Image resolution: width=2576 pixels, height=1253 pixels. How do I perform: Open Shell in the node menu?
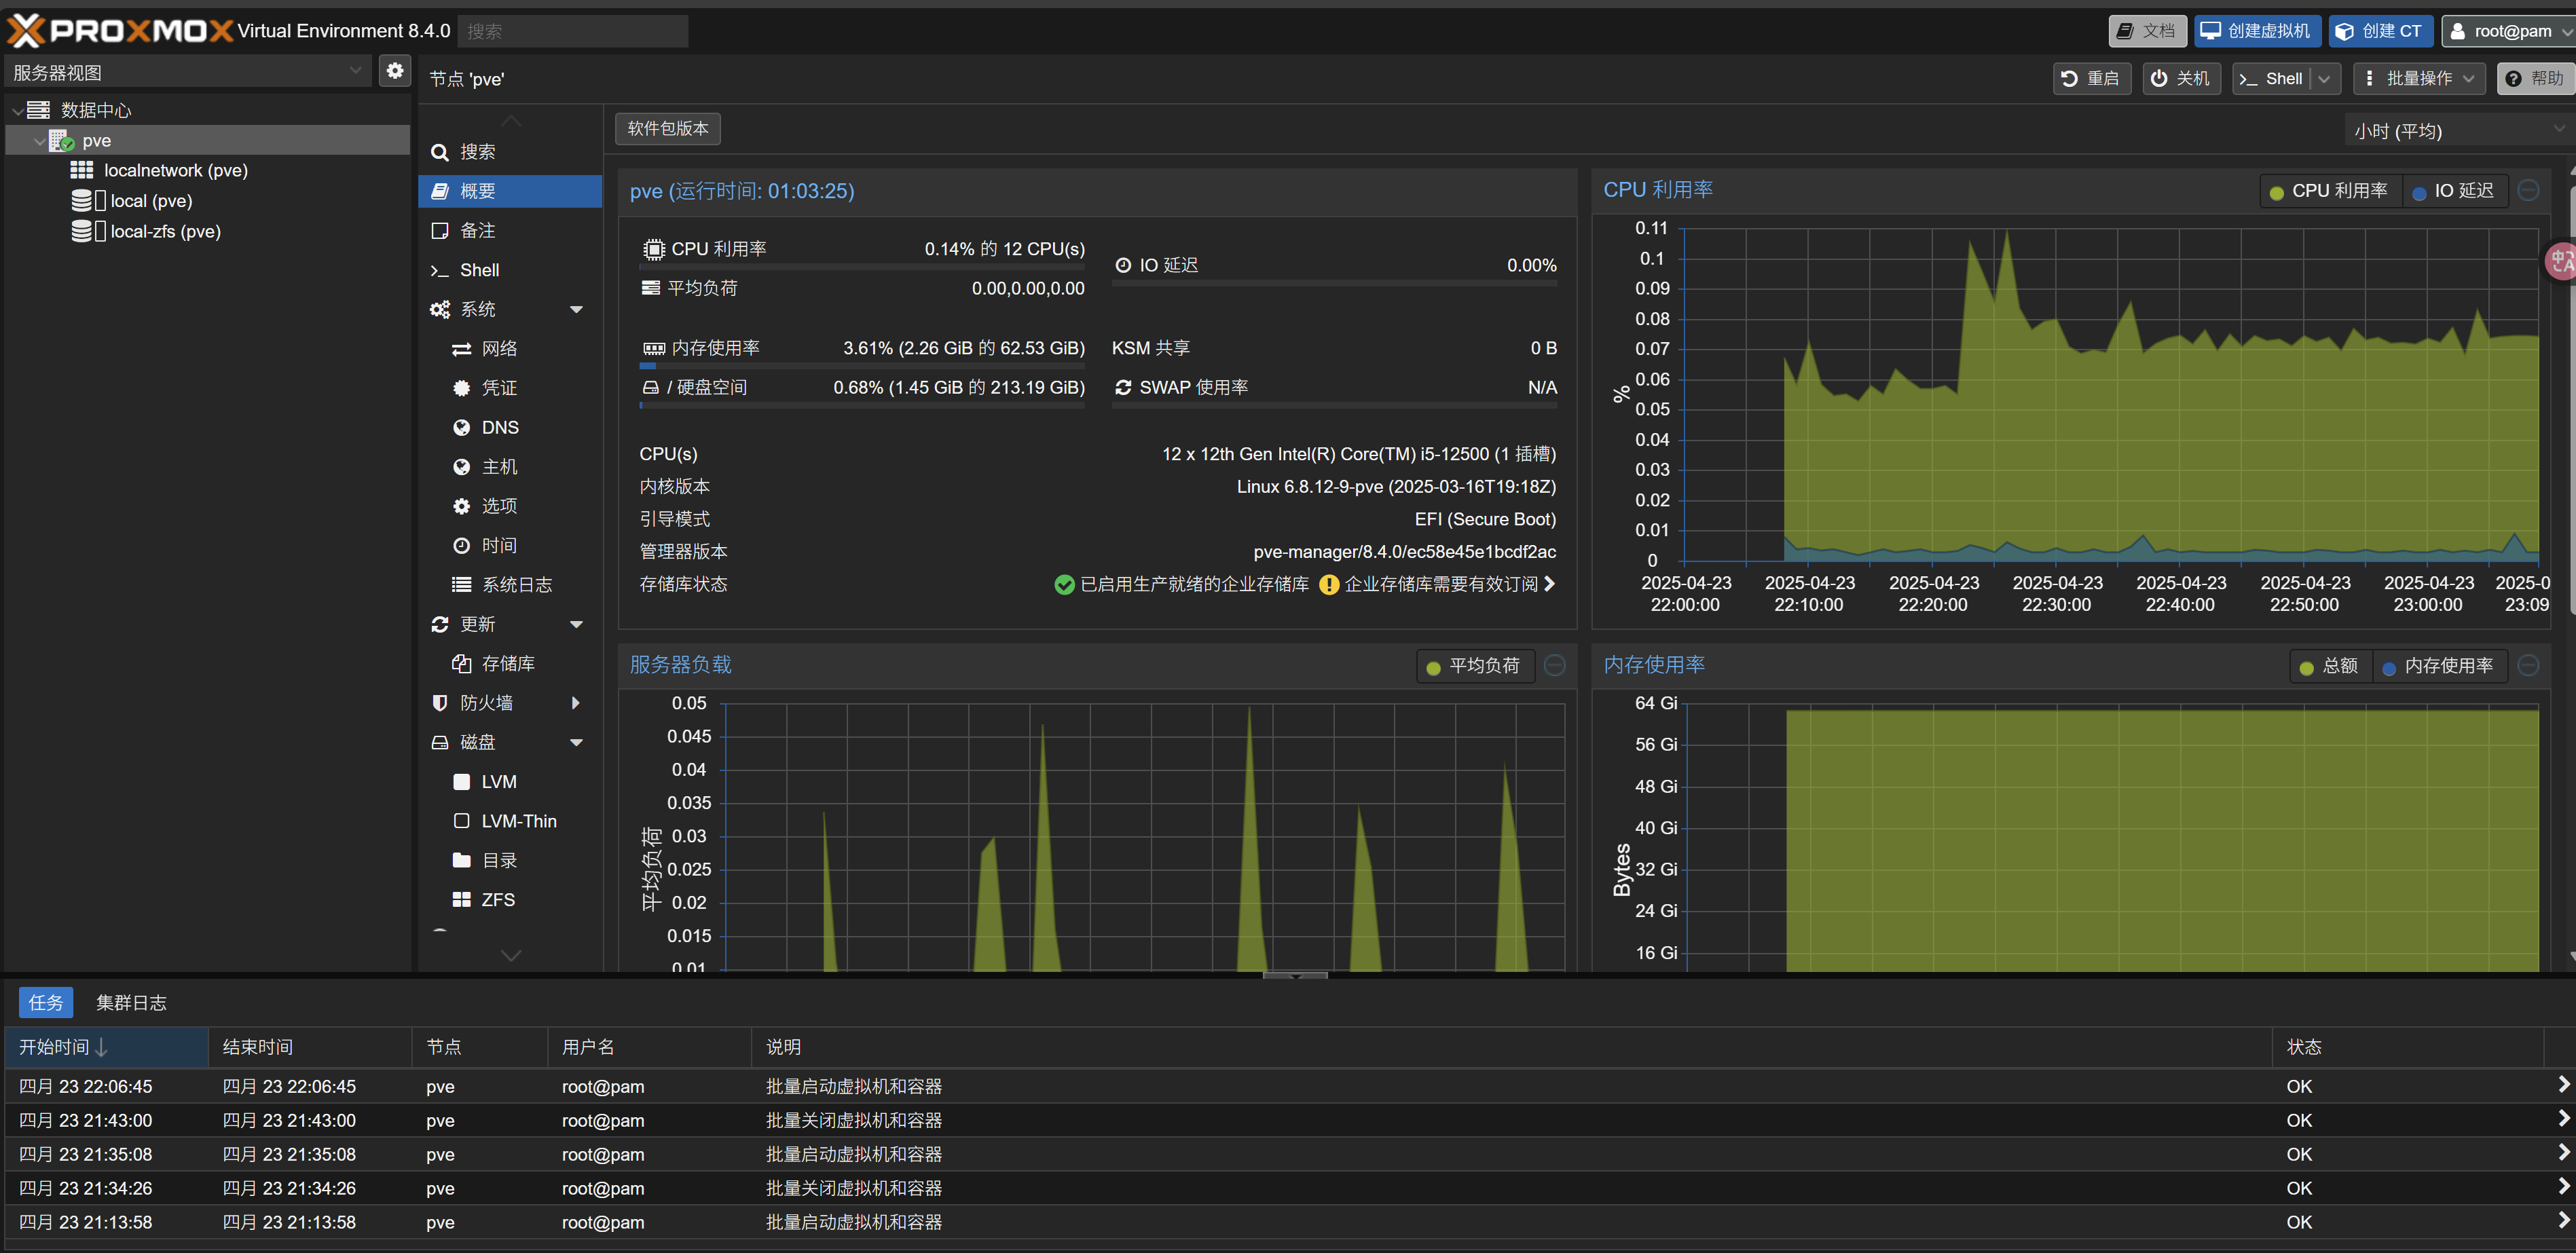click(510, 270)
